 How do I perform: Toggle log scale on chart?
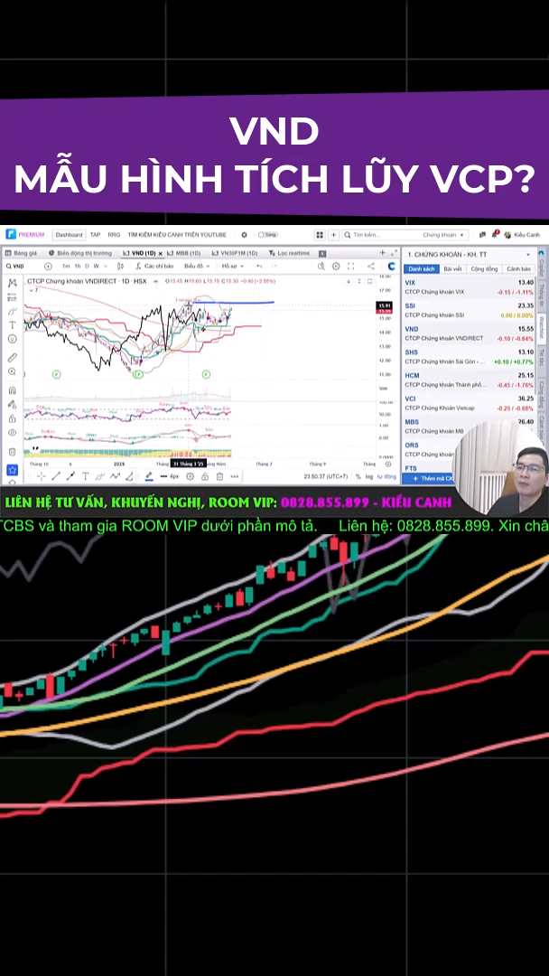[x=370, y=477]
